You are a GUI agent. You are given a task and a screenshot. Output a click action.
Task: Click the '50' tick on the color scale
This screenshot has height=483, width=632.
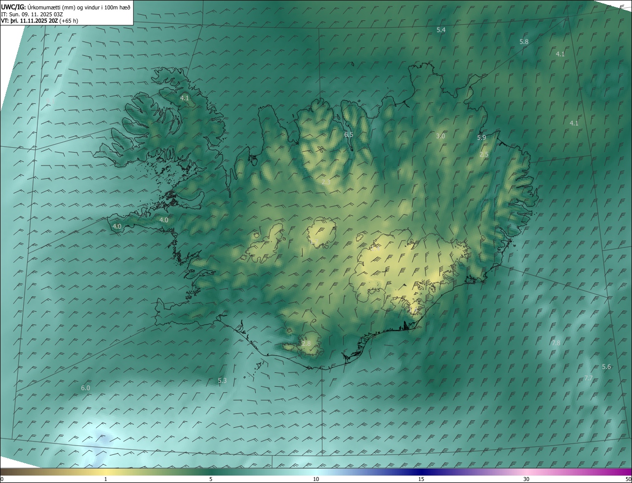coord(628,479)
